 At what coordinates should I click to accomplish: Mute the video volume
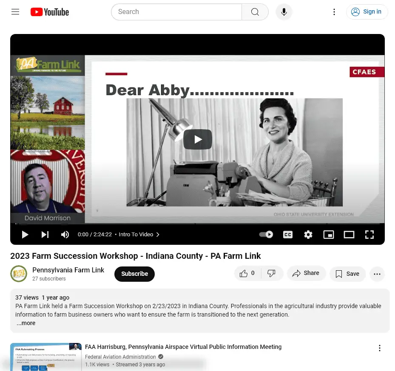tap(65, 235)
